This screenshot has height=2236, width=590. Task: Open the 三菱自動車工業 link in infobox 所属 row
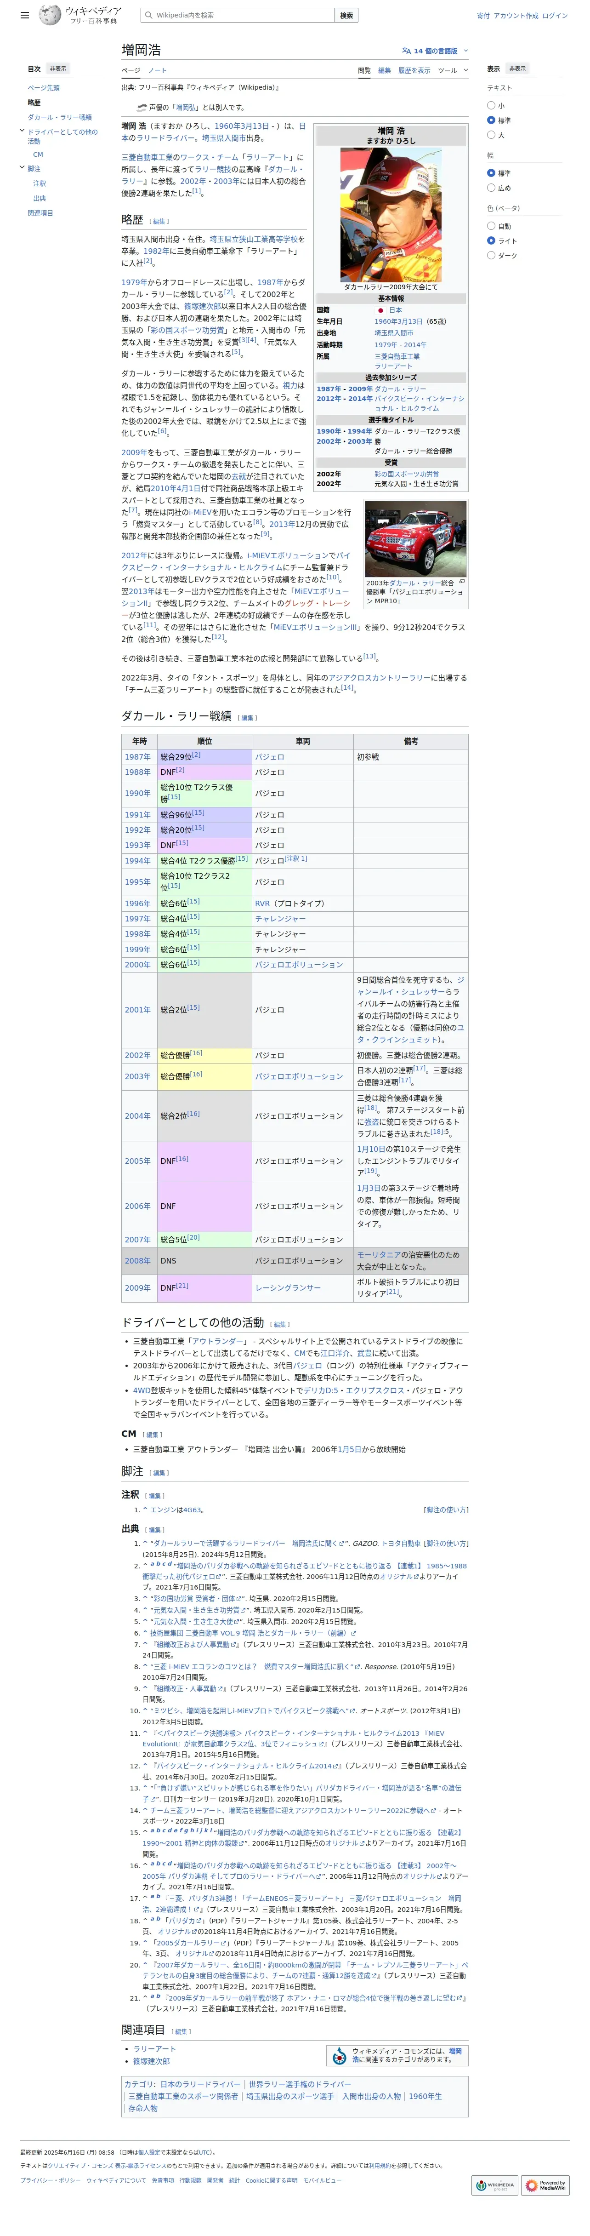[397, 357]
